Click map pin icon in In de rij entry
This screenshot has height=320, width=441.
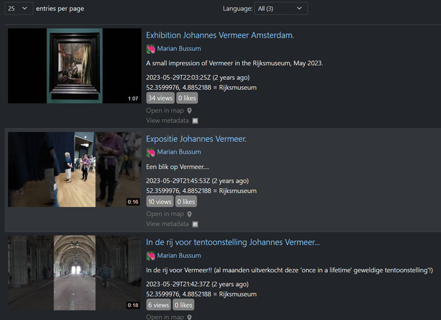click(189, 317)
